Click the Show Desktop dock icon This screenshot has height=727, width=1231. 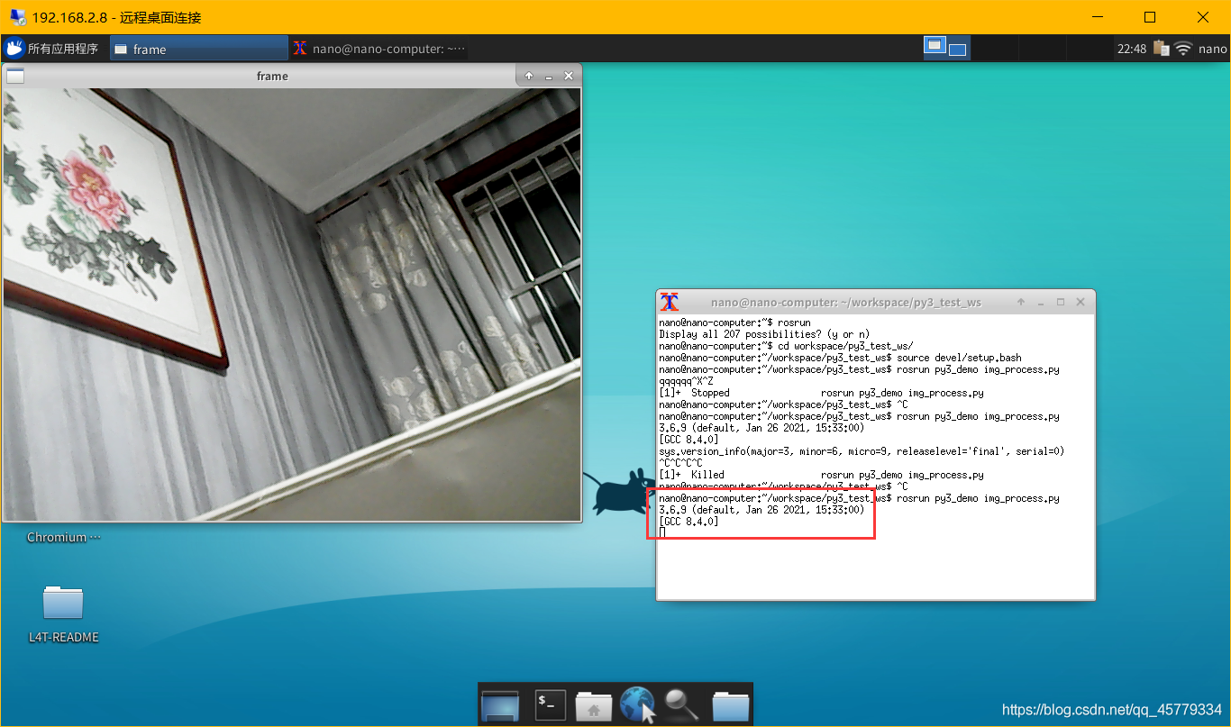coord(500,705)
